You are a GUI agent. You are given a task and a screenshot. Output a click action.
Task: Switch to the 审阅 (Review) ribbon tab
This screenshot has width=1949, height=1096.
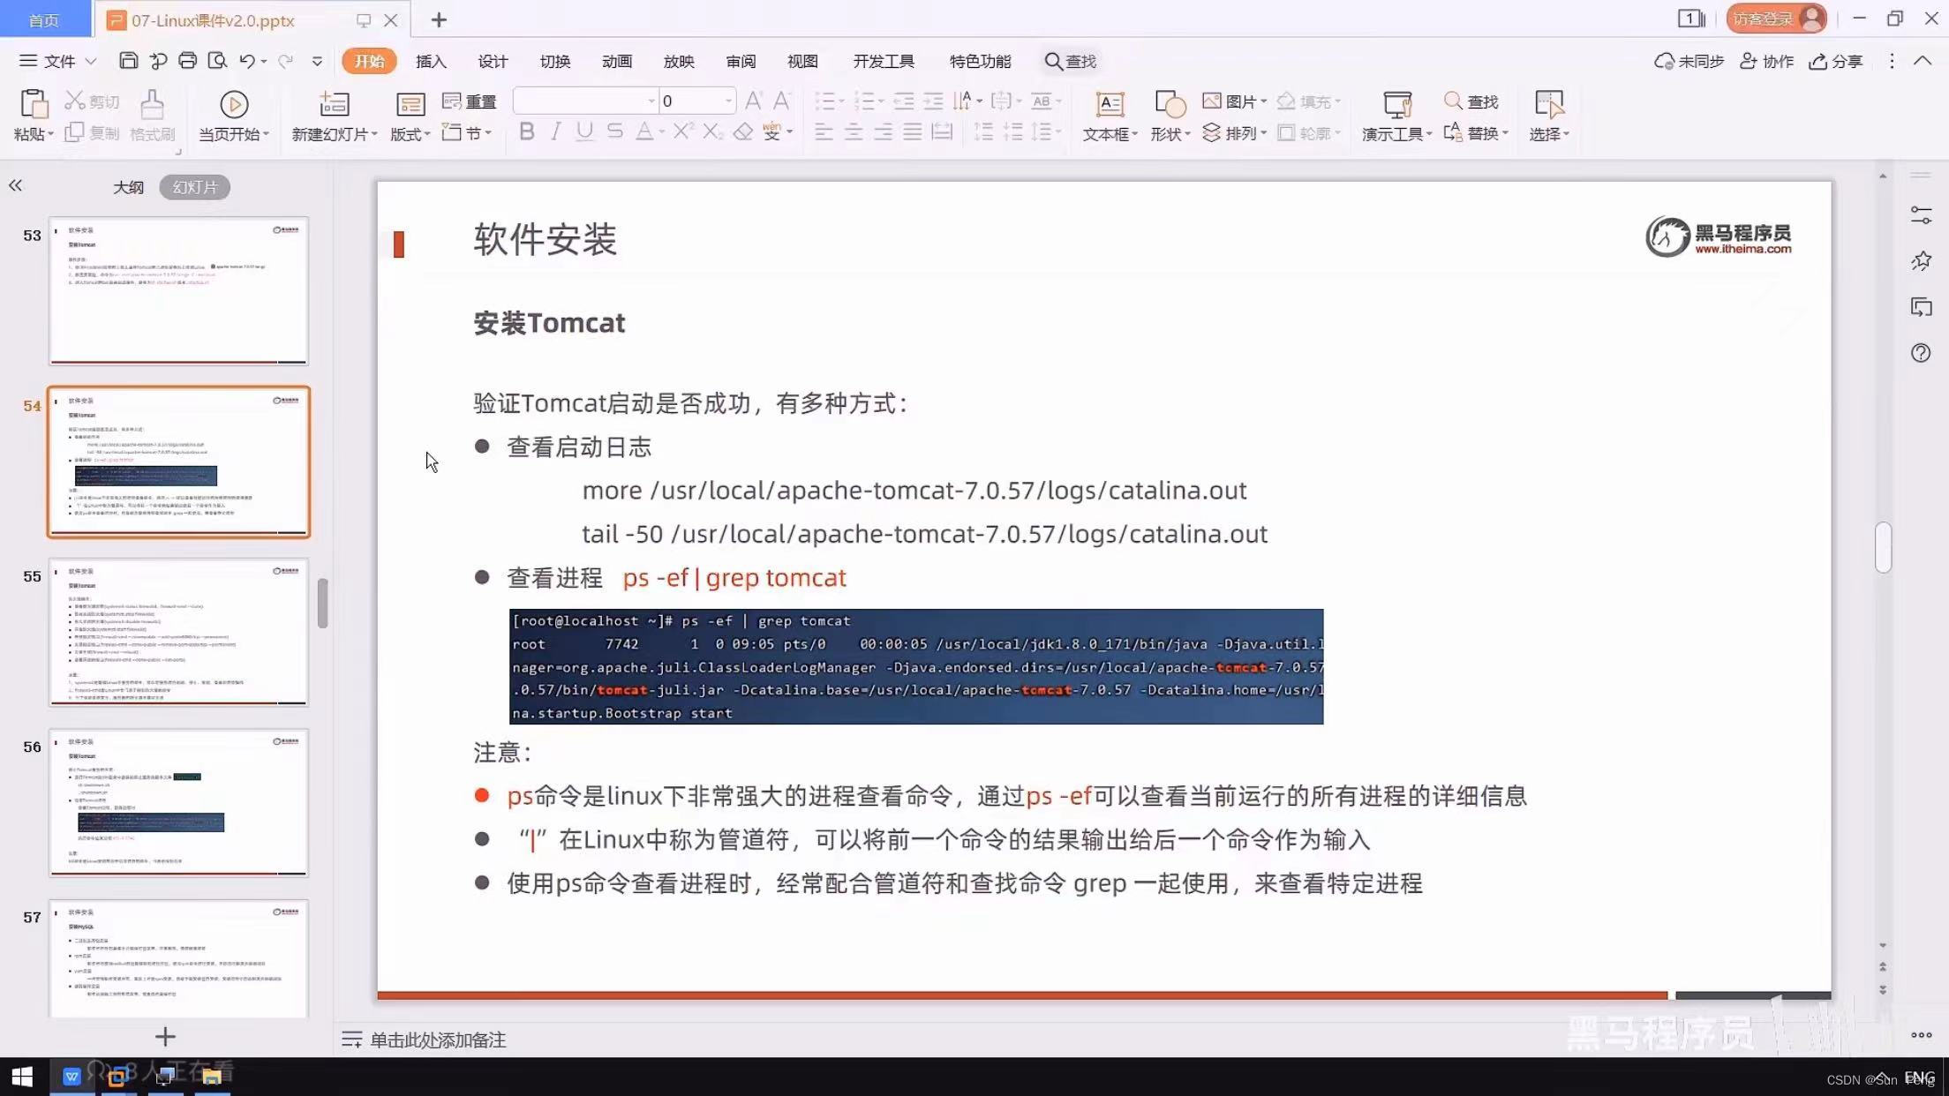(741, 61)
